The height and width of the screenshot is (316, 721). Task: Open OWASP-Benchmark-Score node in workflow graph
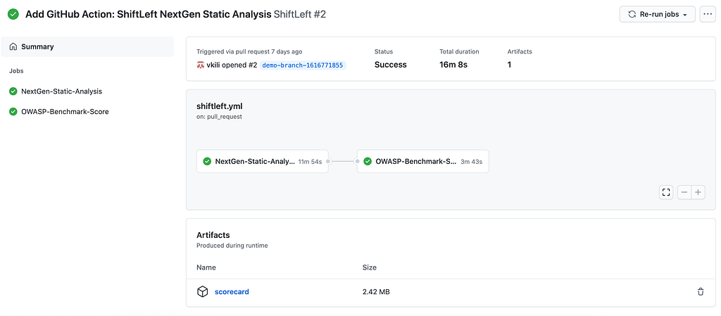coord(422,161)
